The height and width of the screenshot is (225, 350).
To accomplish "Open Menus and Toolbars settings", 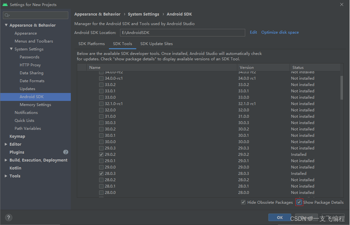I will (x=34, y=41).
